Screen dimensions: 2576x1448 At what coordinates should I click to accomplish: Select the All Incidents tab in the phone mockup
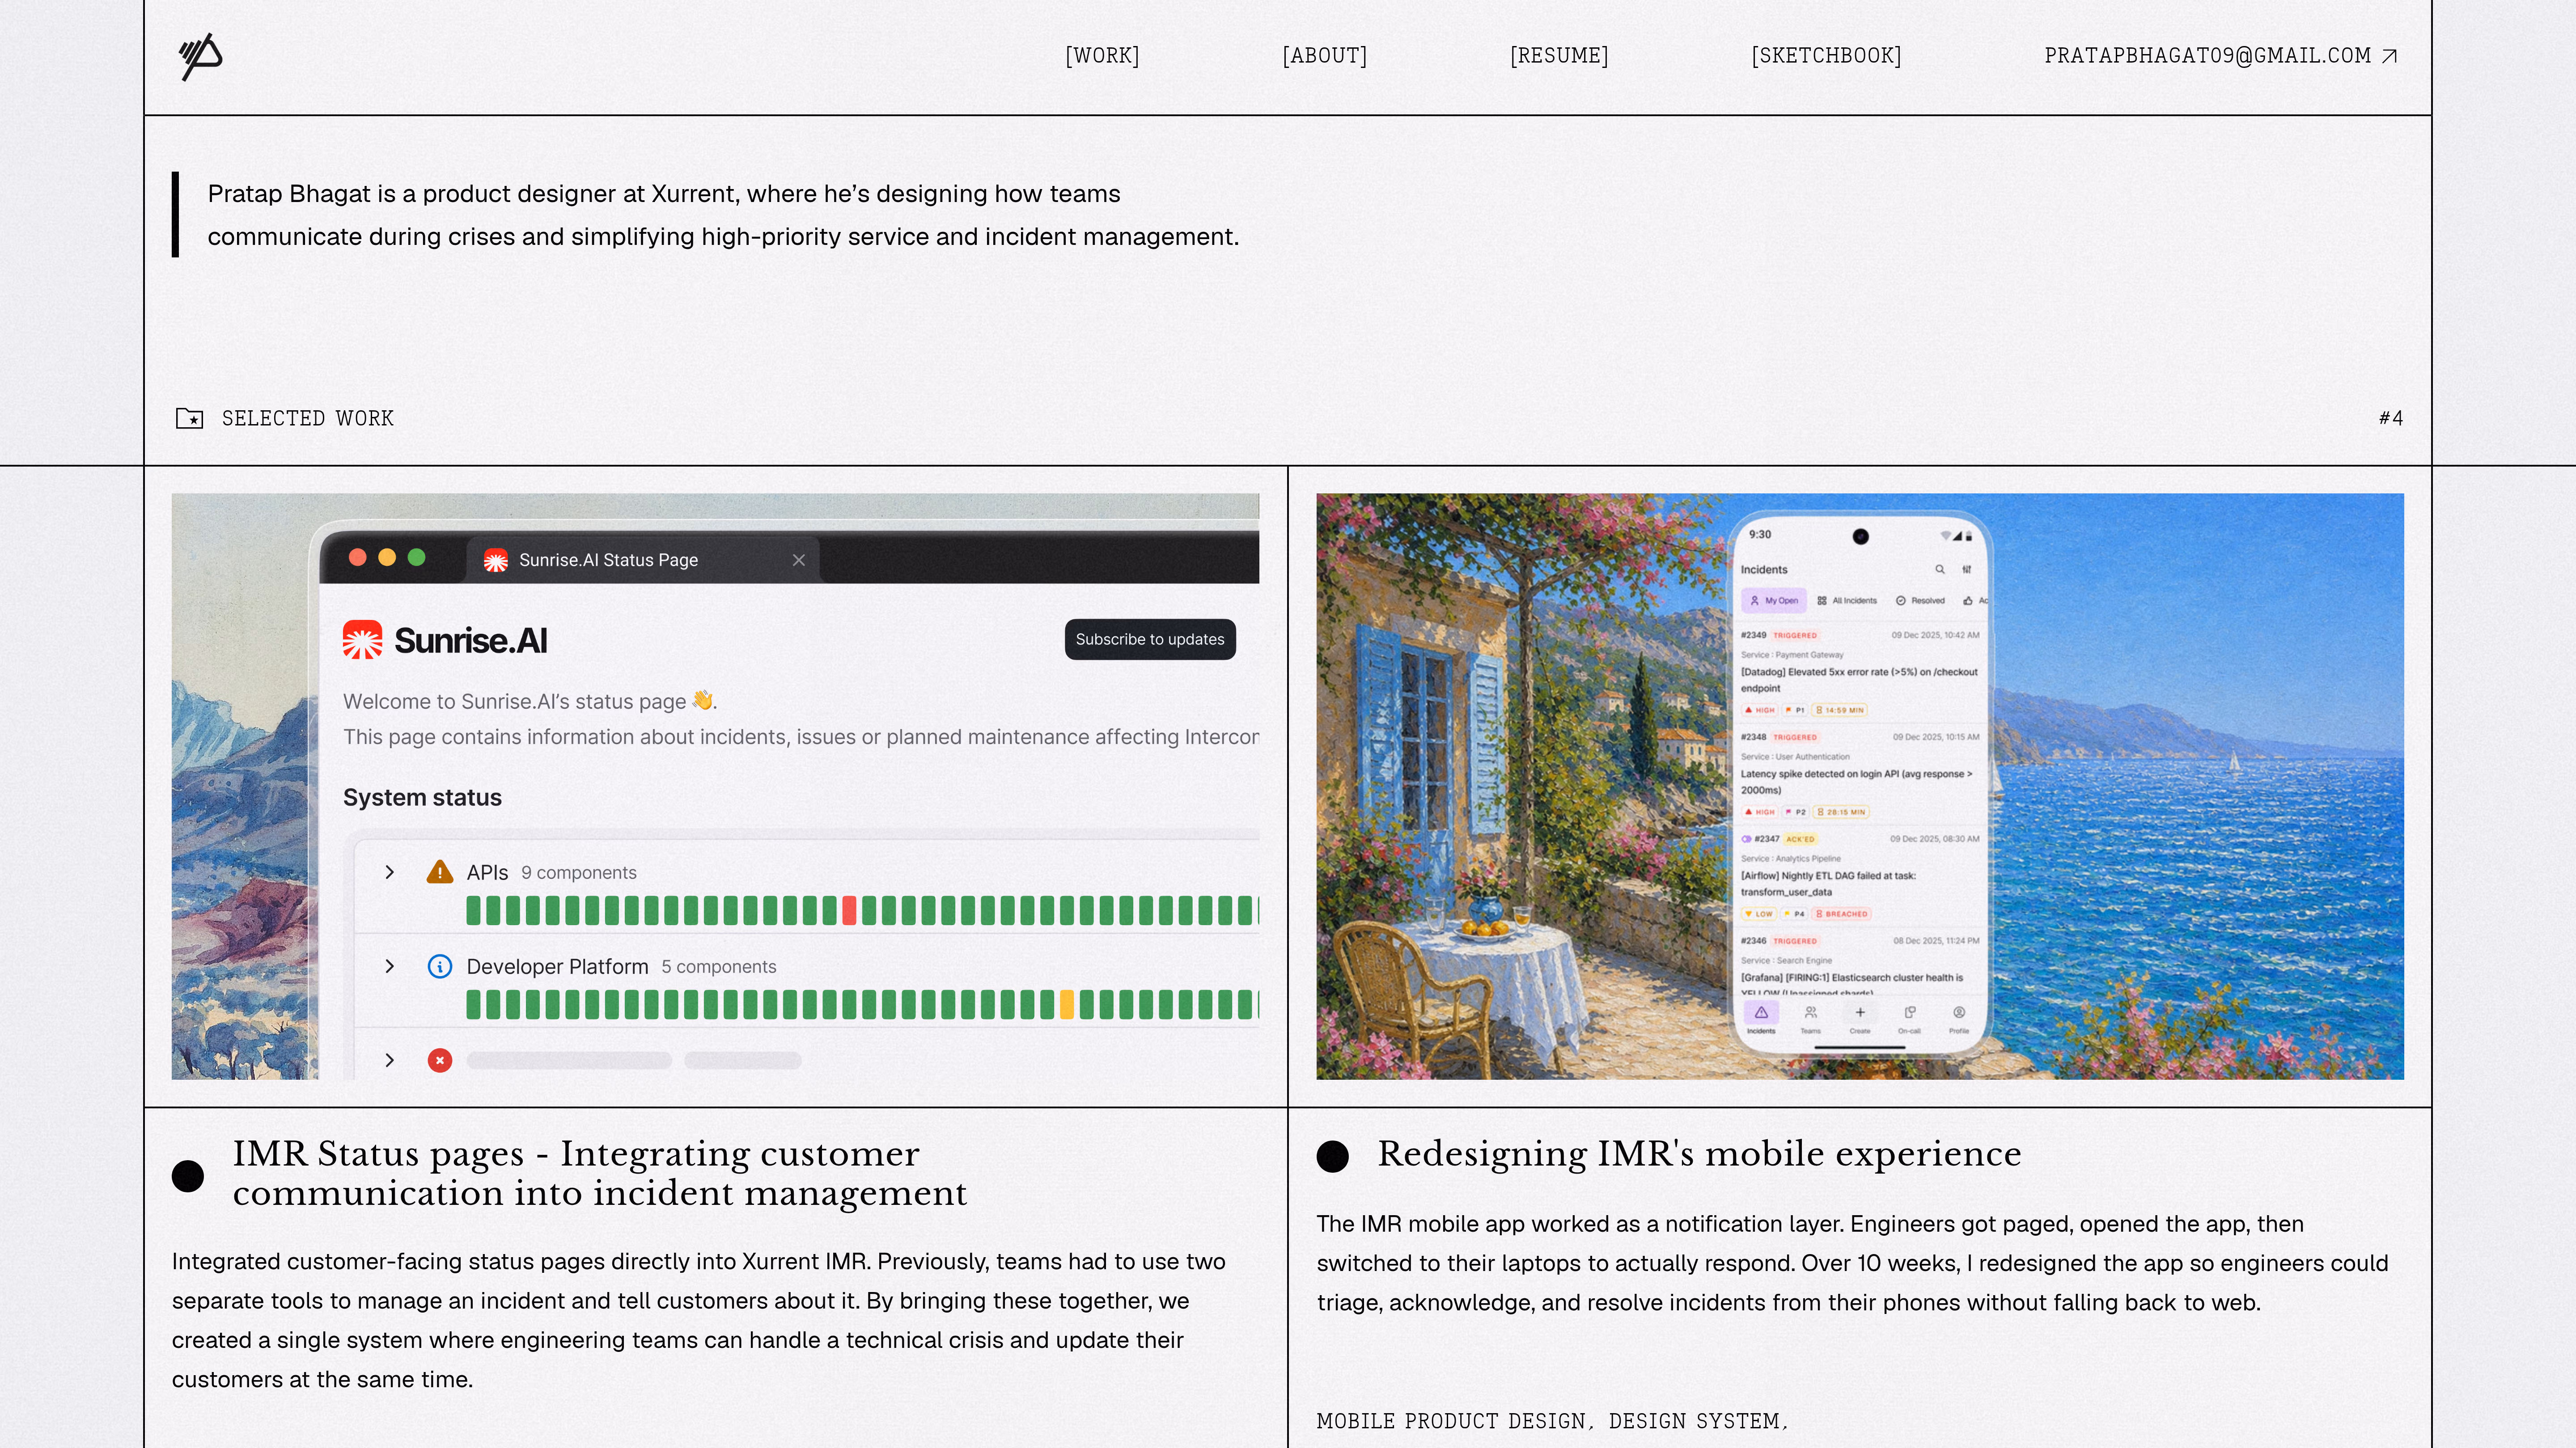1847,601
